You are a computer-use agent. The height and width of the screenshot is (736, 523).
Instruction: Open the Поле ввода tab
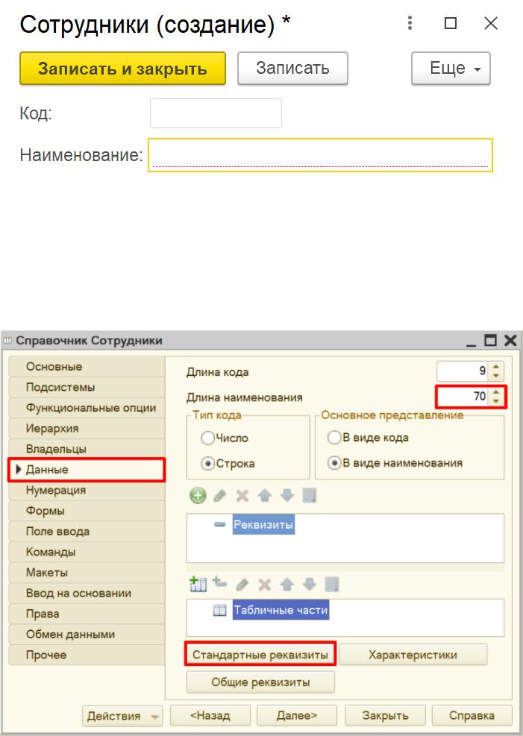87,532
